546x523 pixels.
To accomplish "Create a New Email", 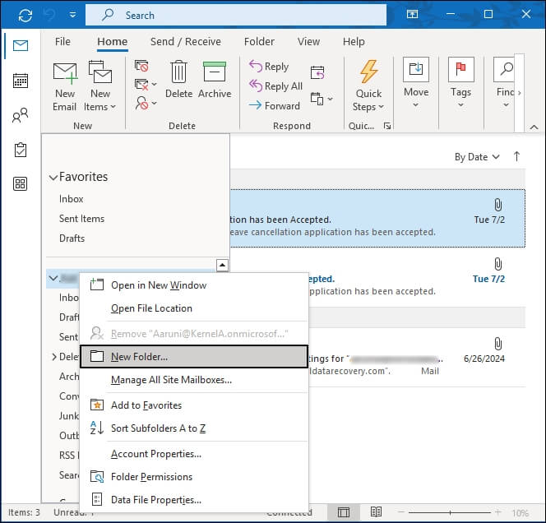I will tap(65, 87).
